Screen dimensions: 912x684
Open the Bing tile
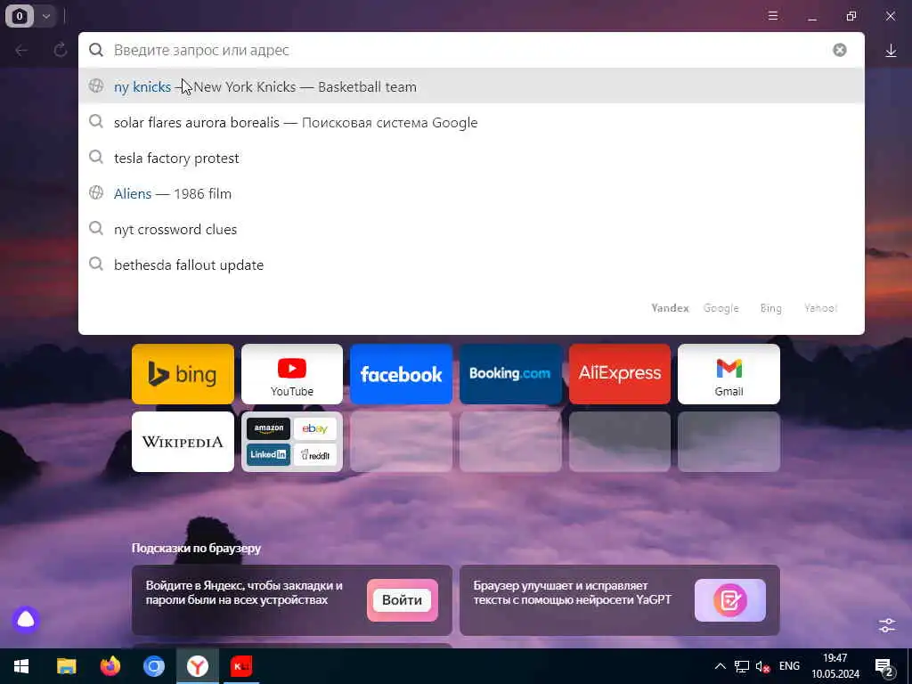tap(183, 374)
